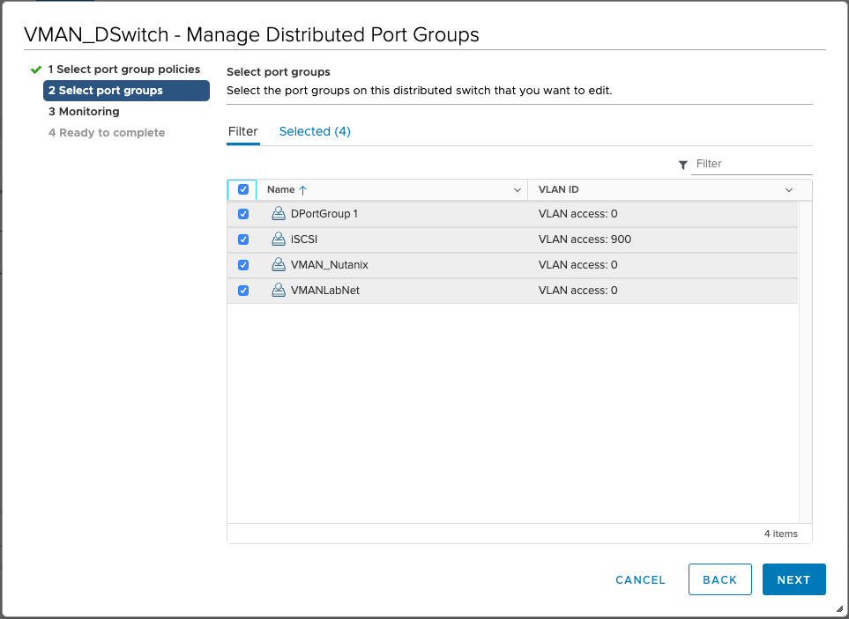Cancel the wizard with CANCEL
This screenshot has width=849, height=619.
click(640, 579)
